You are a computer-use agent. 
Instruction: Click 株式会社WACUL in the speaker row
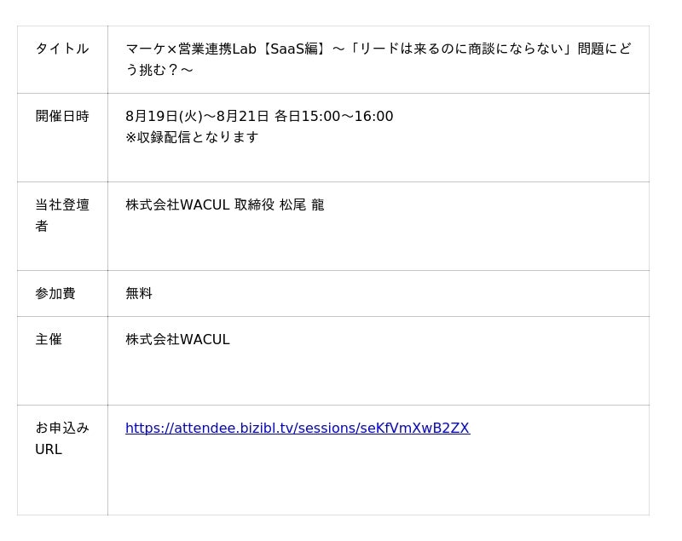[177, 204]
